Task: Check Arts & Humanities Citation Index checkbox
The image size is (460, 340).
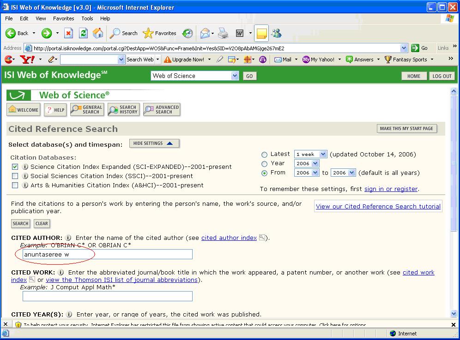Action: click(x=15, y=185)
